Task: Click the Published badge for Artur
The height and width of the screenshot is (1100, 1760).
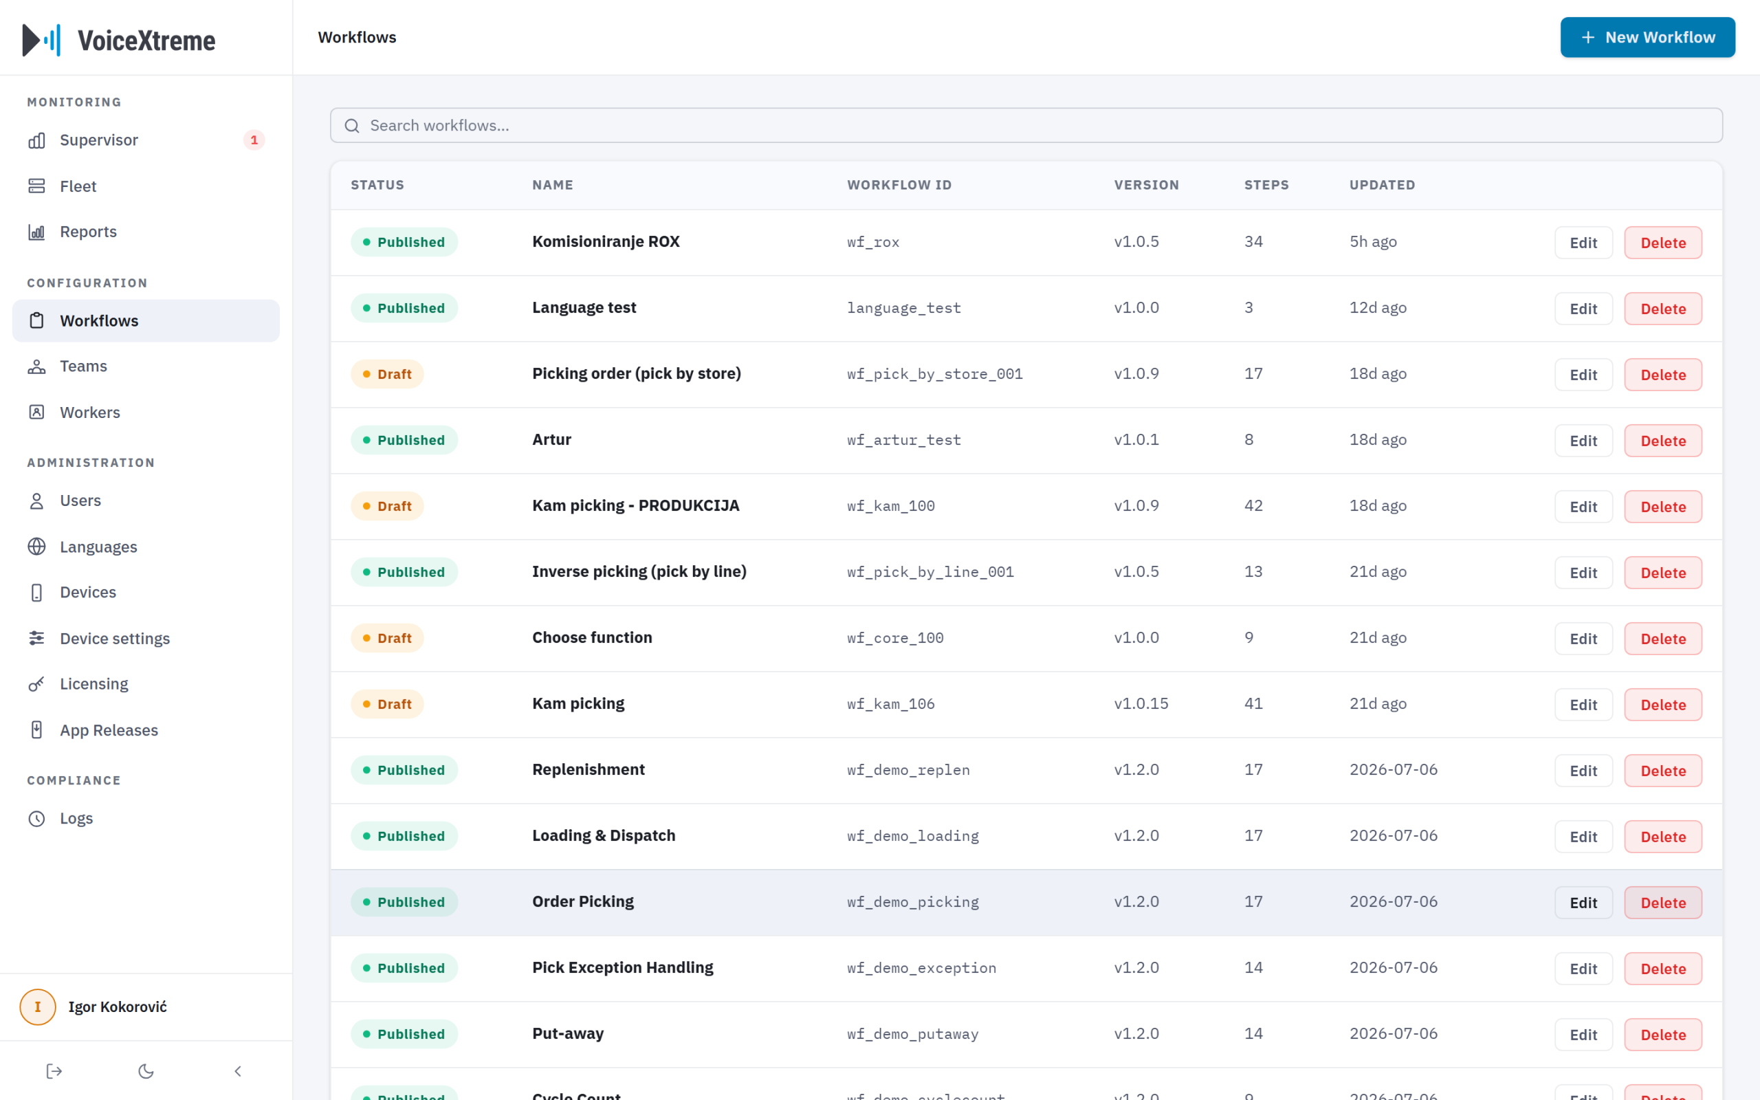Action: click(x=404, y=440)
